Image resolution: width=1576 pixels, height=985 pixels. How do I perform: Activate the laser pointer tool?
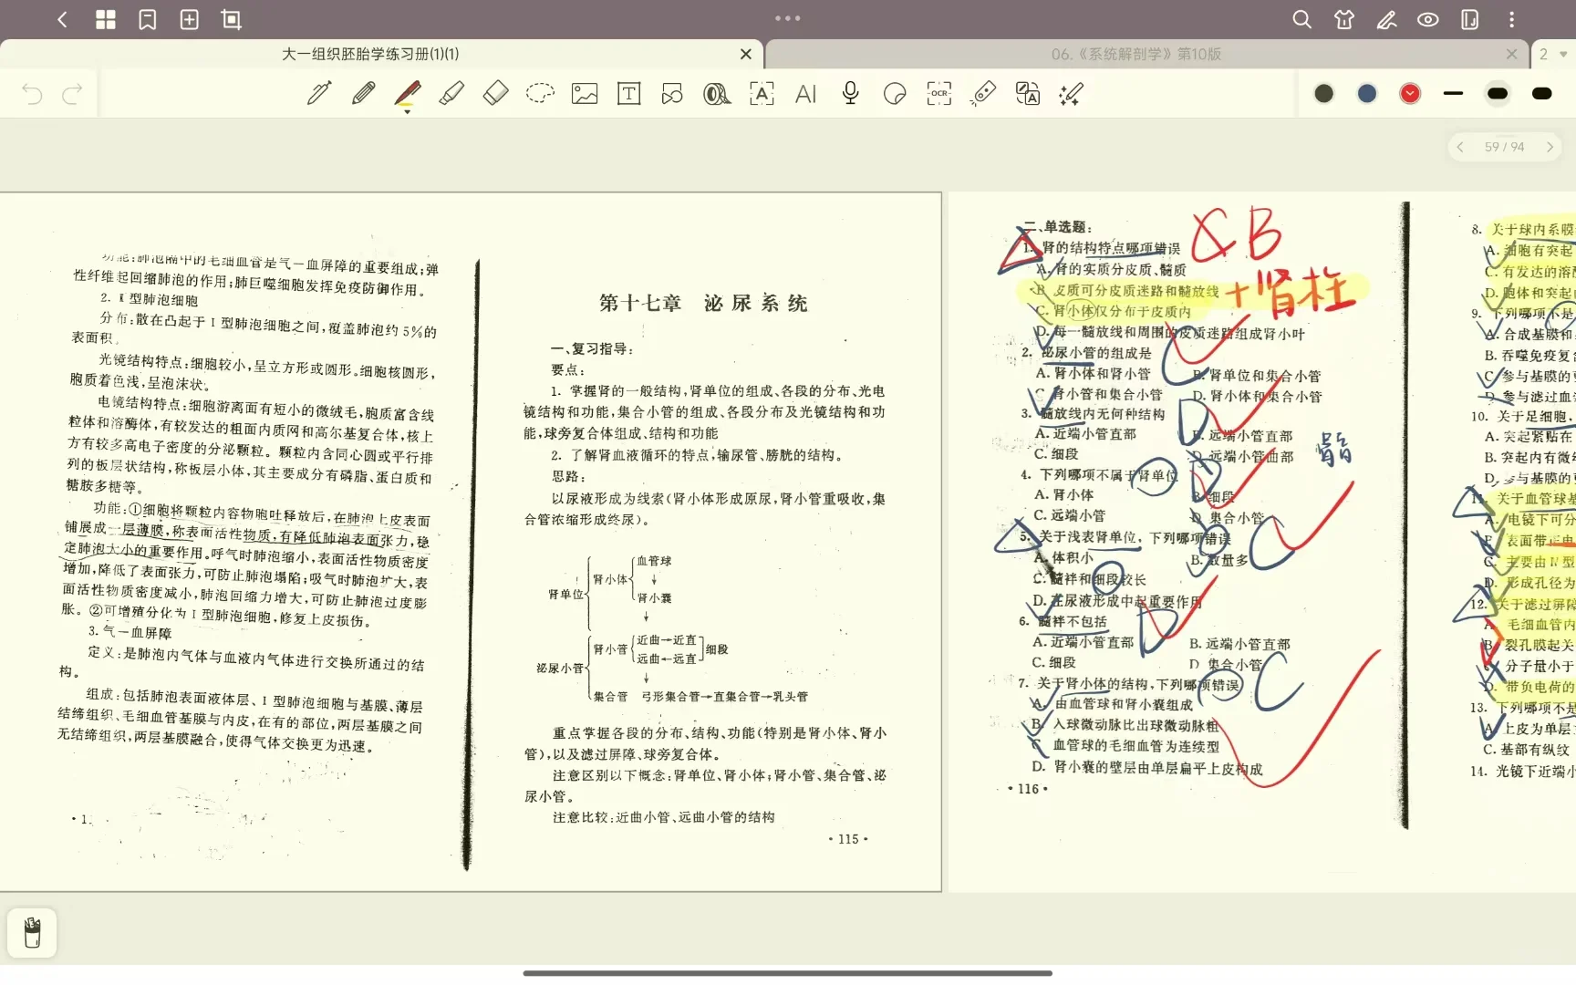[983, 93]
